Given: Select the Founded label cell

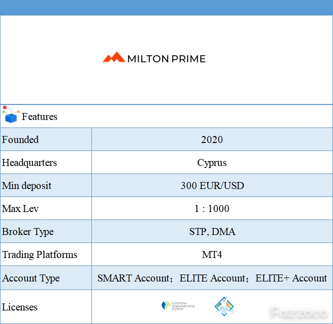Looking at the screenshot, I should coord(46,139).
